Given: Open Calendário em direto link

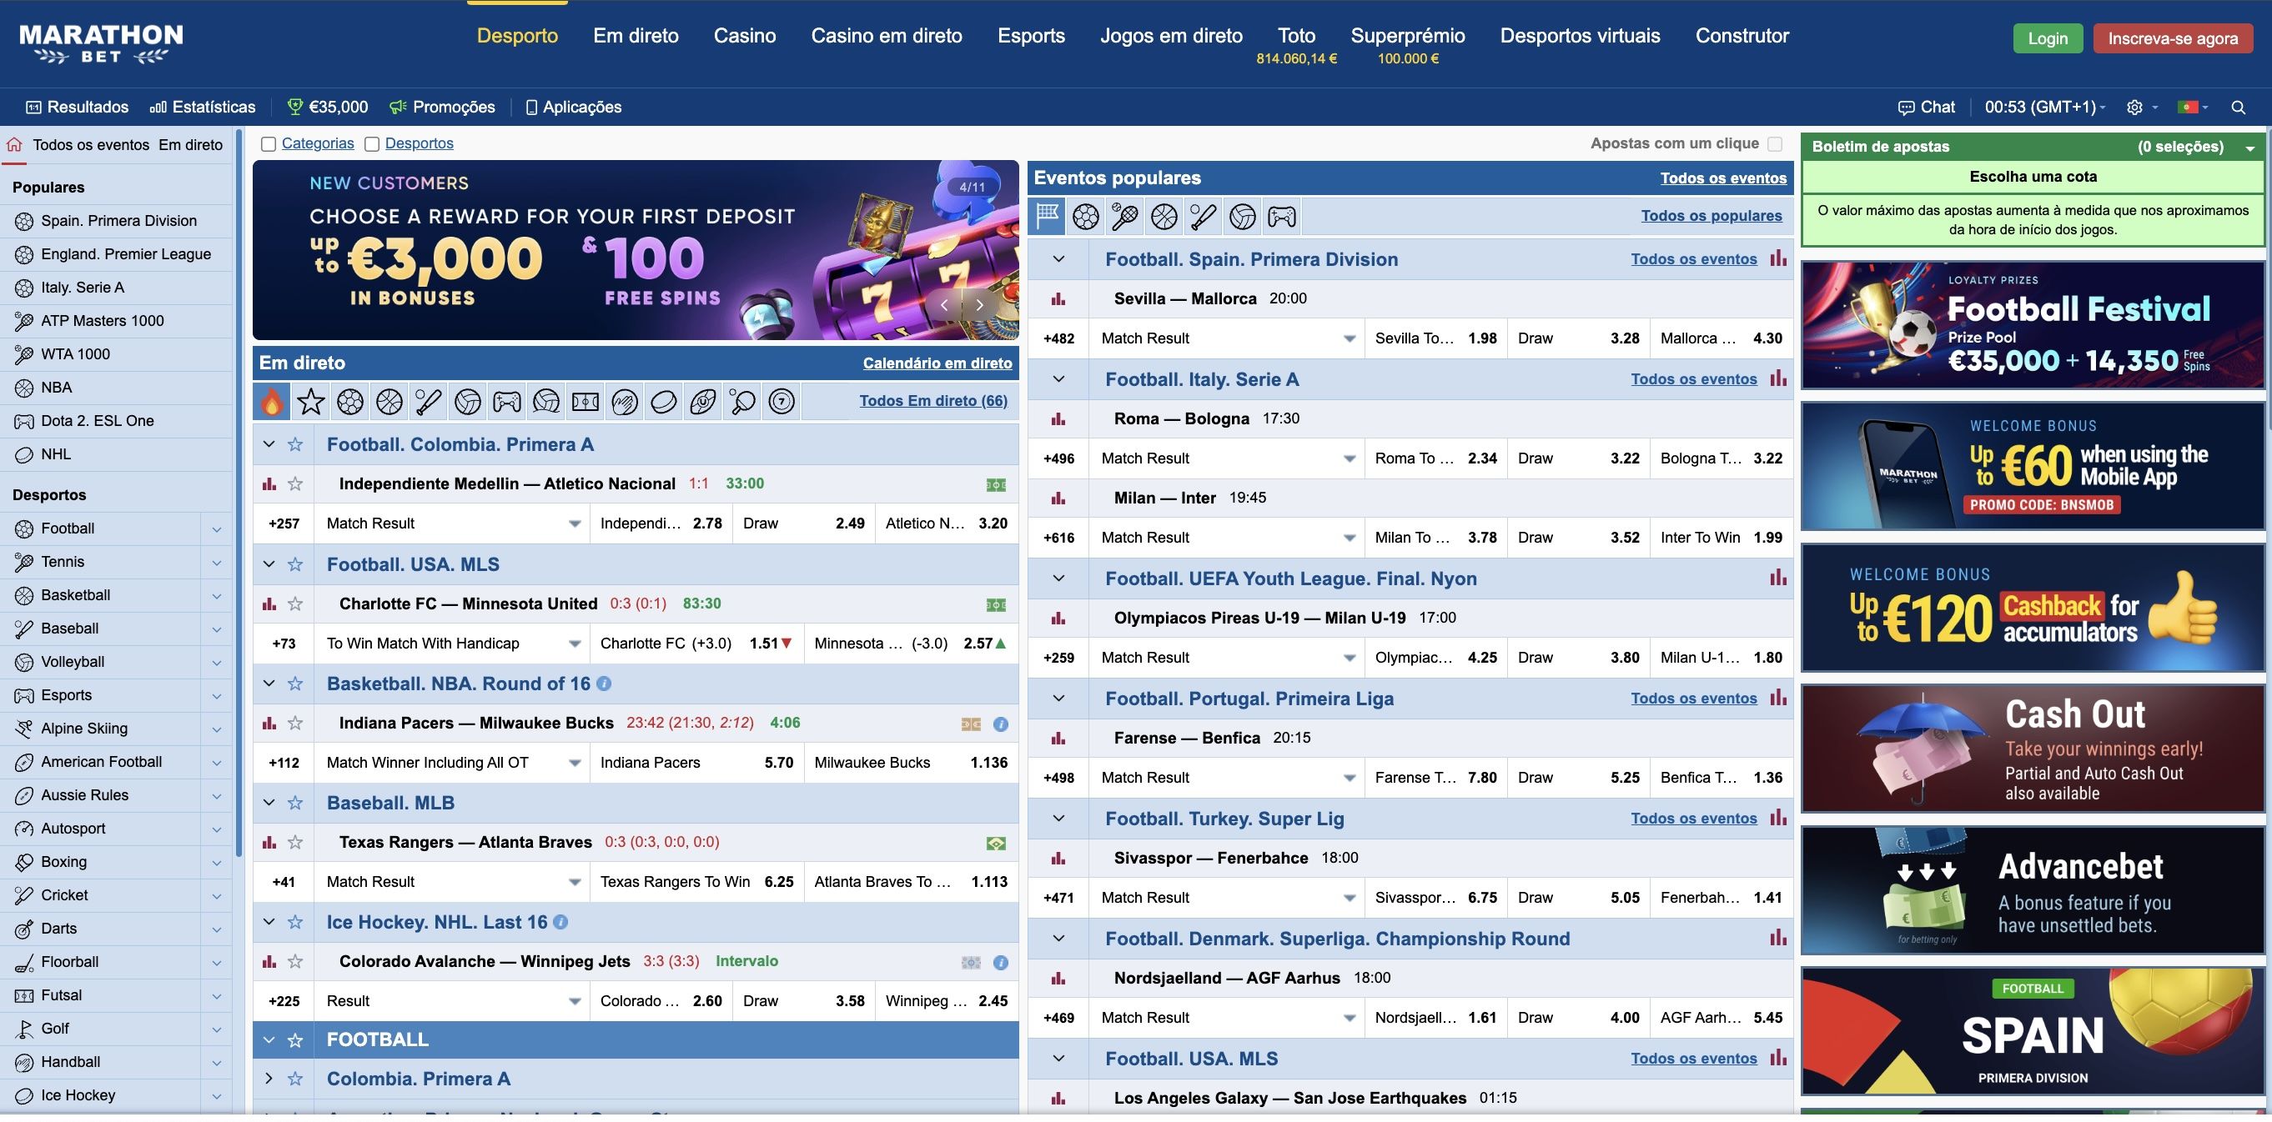Looking at the screenshot, I should pos(937,363).
